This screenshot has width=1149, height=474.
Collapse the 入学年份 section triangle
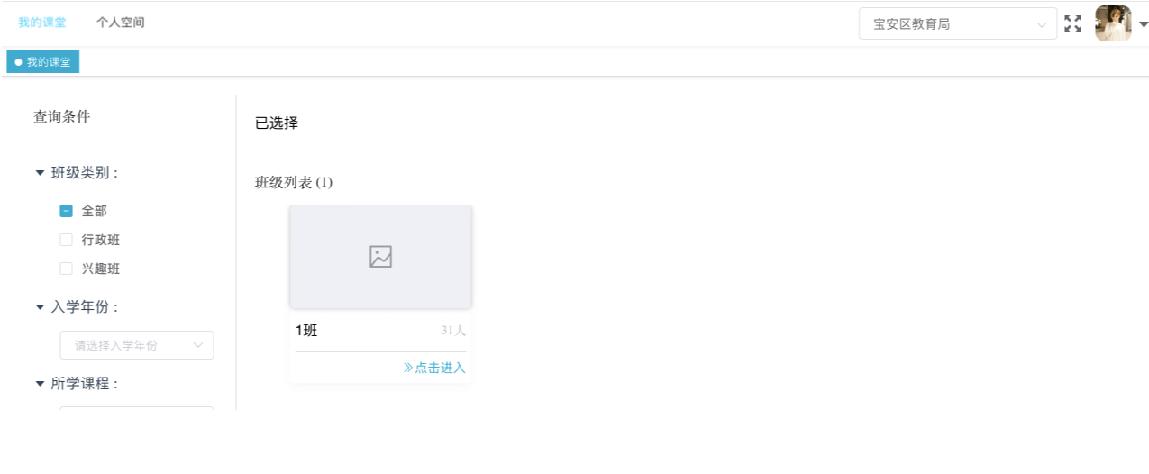40,306
